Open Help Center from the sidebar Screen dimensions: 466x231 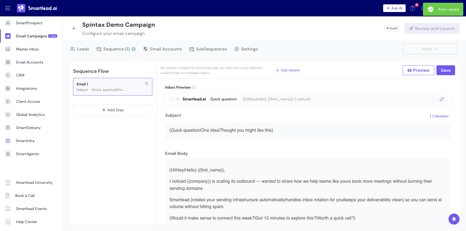point(26,222)
